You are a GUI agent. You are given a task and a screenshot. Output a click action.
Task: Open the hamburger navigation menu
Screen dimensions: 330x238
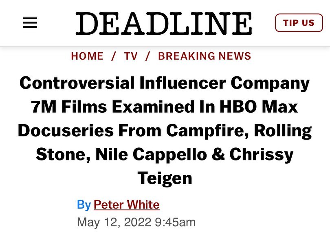[x=30, y=23]
